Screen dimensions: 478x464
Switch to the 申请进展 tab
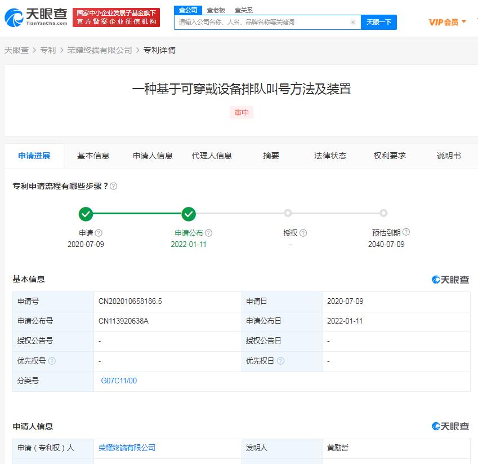pos(34,156)
